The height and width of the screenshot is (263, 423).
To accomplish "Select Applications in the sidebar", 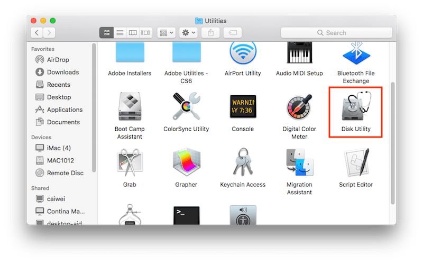I will coord(65,110).
